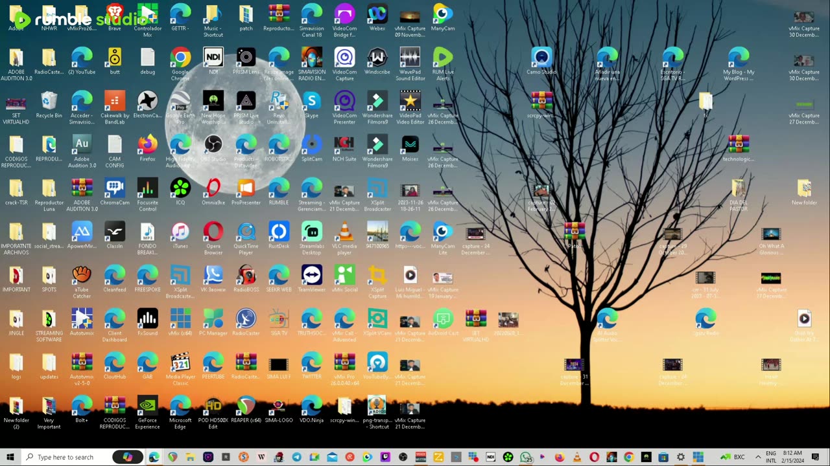The height and width of the screenshot is (466, 830).
Task: Open OBS Studio desktop icon
Action: (x=213, y=148)
